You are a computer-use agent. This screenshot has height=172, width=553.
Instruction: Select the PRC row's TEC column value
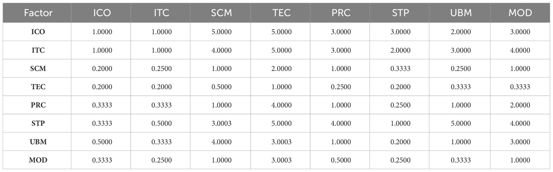click(x=281, y=105)
